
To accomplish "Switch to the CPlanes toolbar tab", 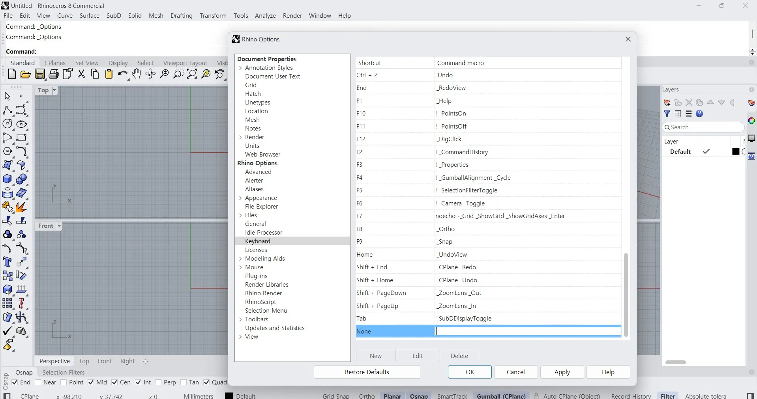I will (55, 63).
